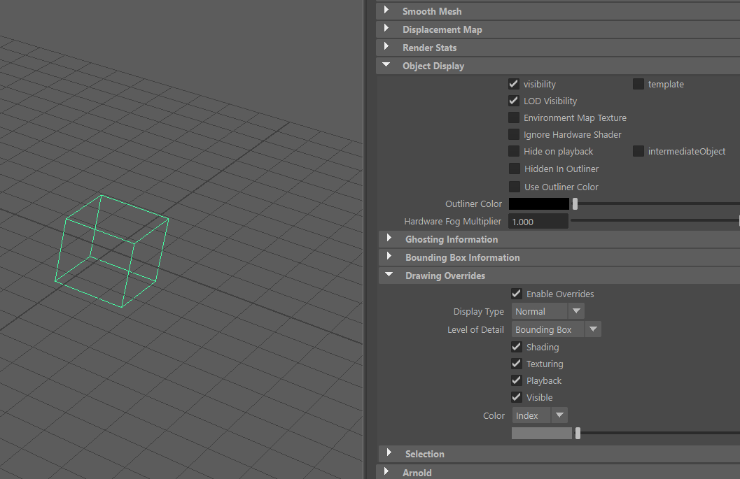Enable the template checkbox

[x=638, y=84]
